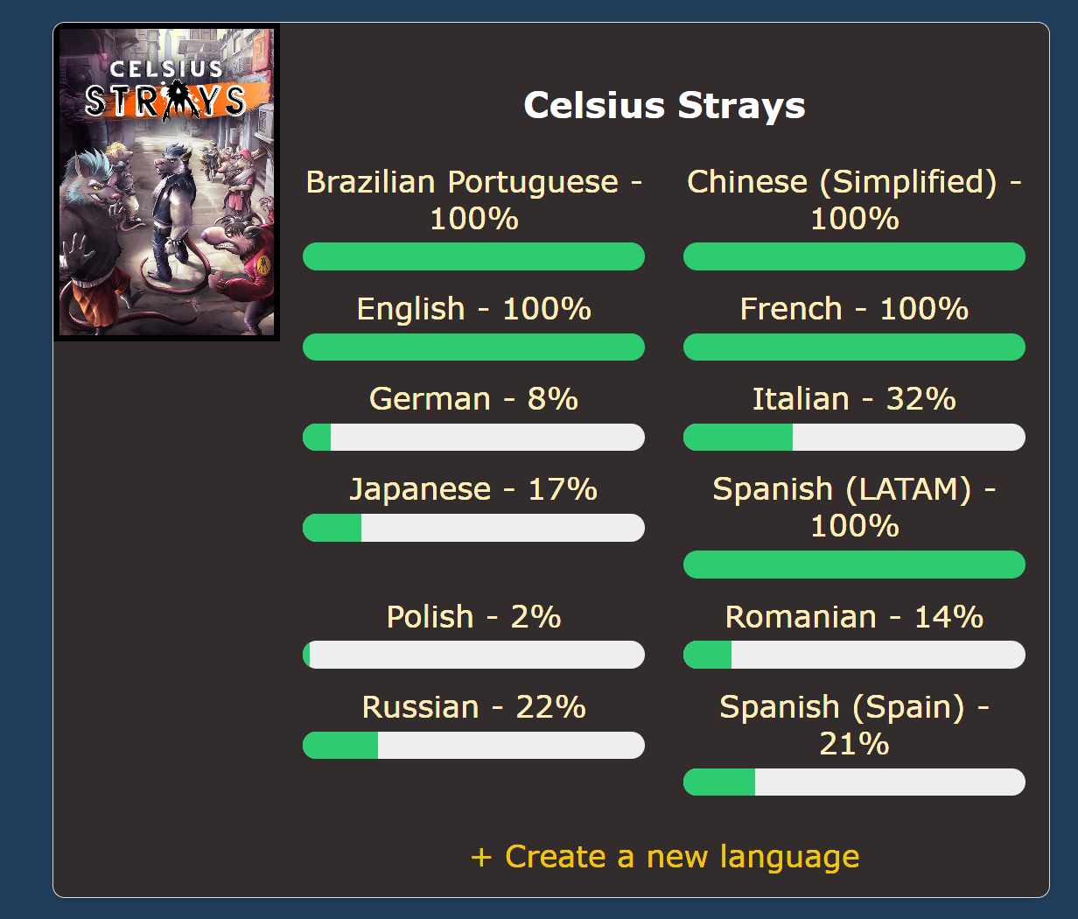Click the Spanish (Spain) progress bar

(x=855, y=782)
